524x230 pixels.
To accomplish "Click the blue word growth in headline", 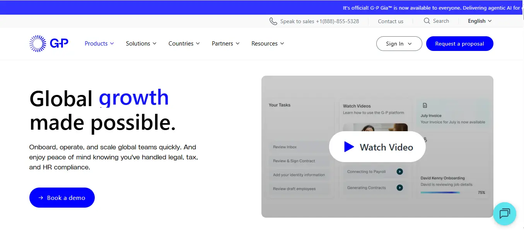I will [x=134, y=97].
